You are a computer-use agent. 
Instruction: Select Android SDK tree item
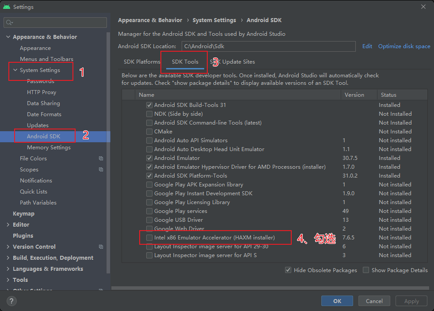pyautogui.click(x=43, y=136)
